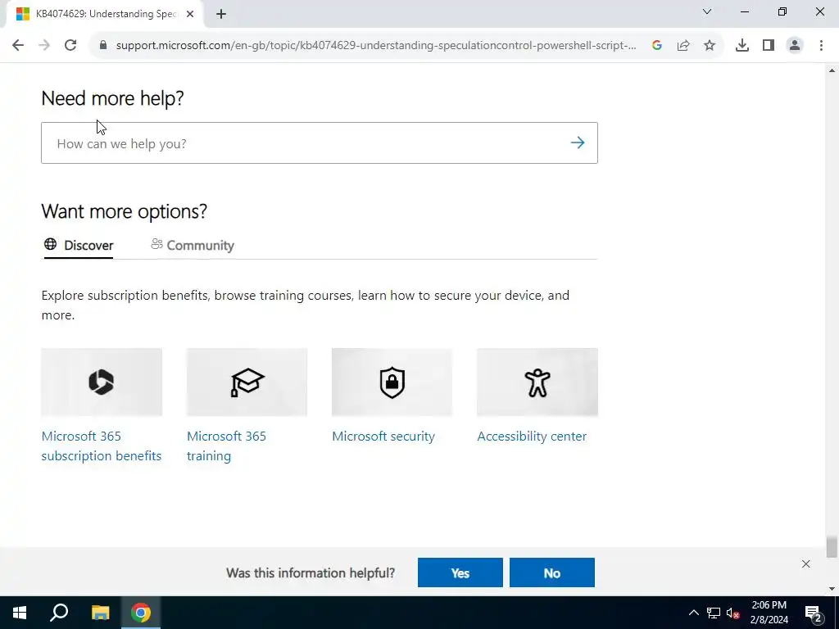Screen dimensions: 839x629
Task: Toggle Chrome side panel icon
Action: [x=769, y=46]
